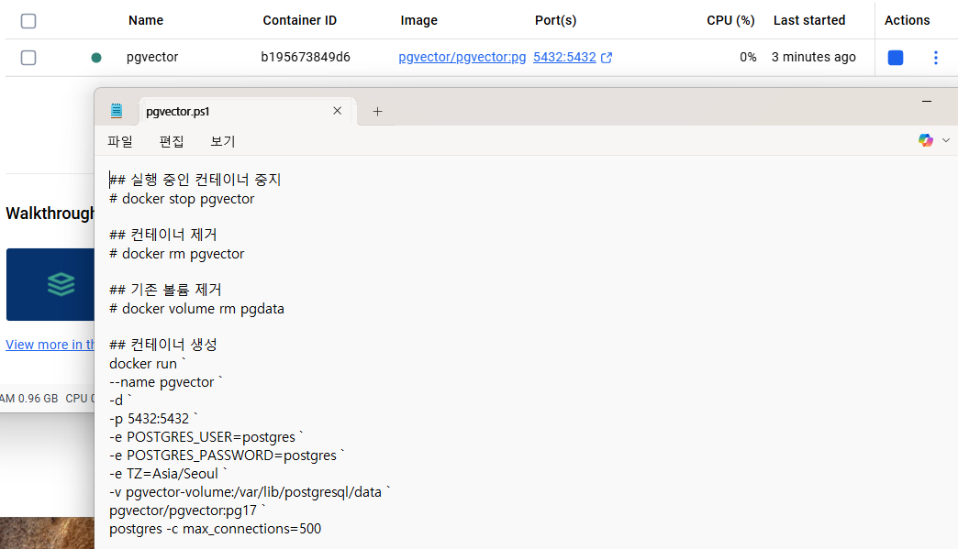Viewport: 958px width, 549px height.
Task: Place cursor on '# docker rm pgvector' line
Action: pos(176,254)
